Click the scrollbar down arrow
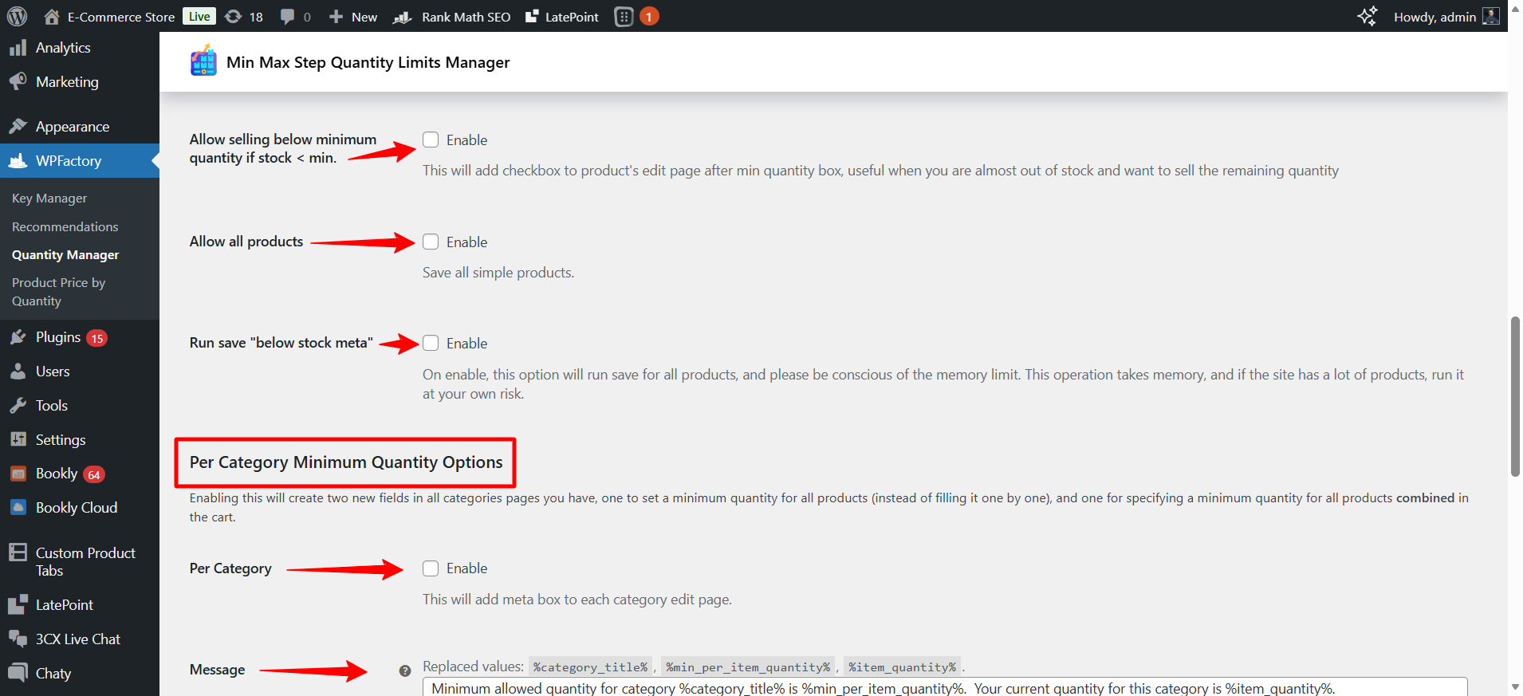 pos(1515,687)
